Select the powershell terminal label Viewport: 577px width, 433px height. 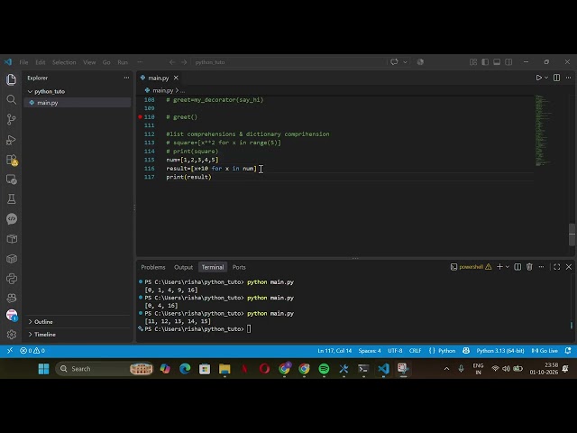[471, 267]
